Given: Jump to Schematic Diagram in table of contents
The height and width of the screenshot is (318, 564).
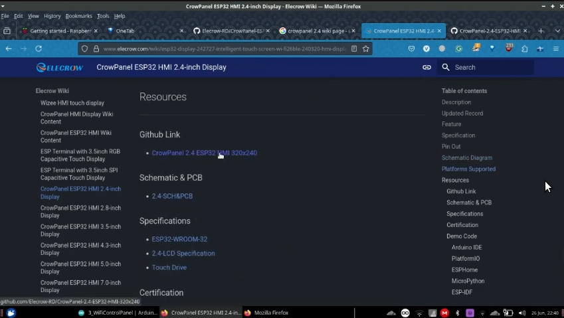Looking at the screenshot, I should tap(467, 158).
